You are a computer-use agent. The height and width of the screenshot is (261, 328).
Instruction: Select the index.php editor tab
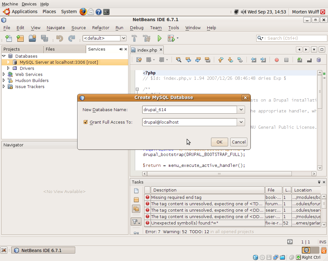147,50
